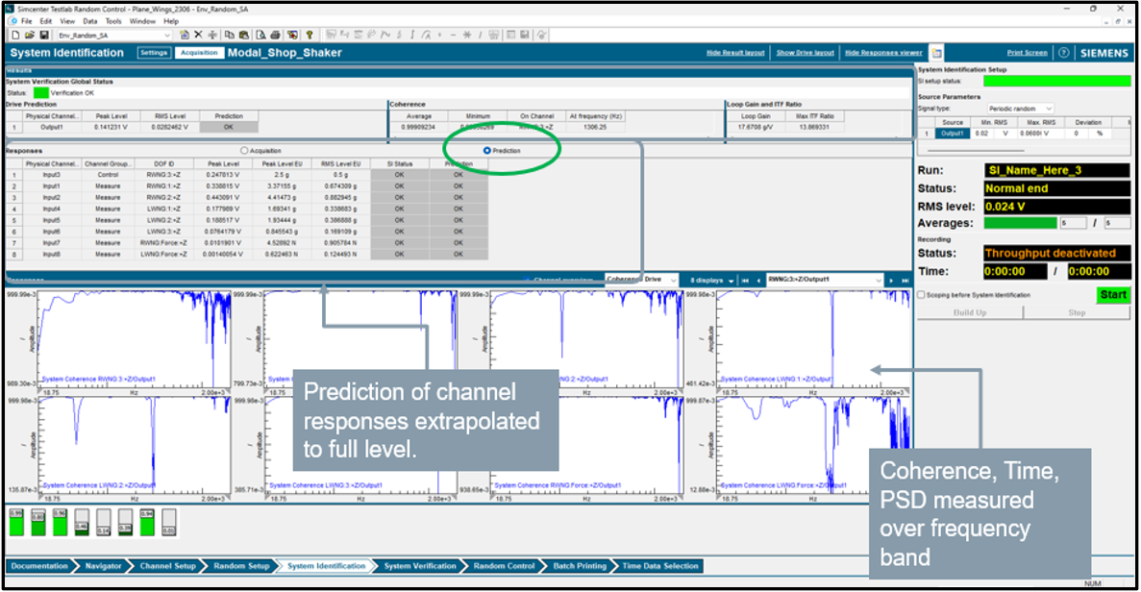Click the Save disk icon in toolbar
This screenshot has width=1141, height=592.
click(43, 35)
